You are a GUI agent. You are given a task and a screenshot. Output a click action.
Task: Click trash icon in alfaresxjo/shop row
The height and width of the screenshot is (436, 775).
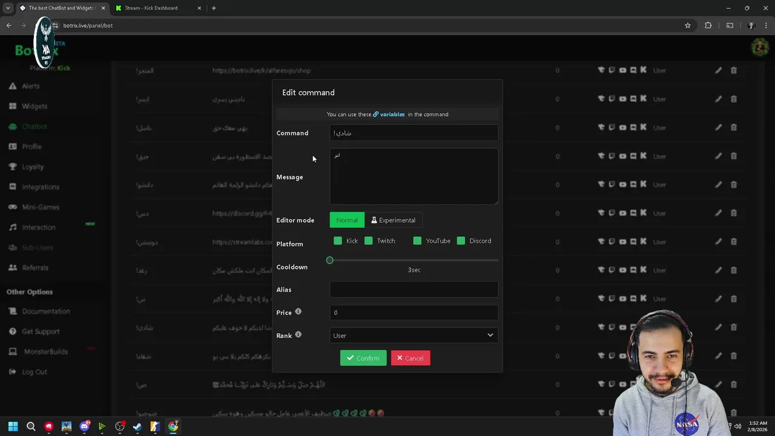pos(733,70)
